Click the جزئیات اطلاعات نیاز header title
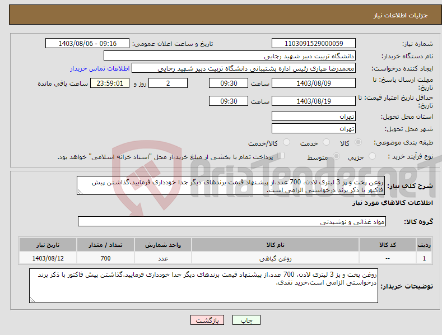 pyautogui.click(x=401, y=15)
